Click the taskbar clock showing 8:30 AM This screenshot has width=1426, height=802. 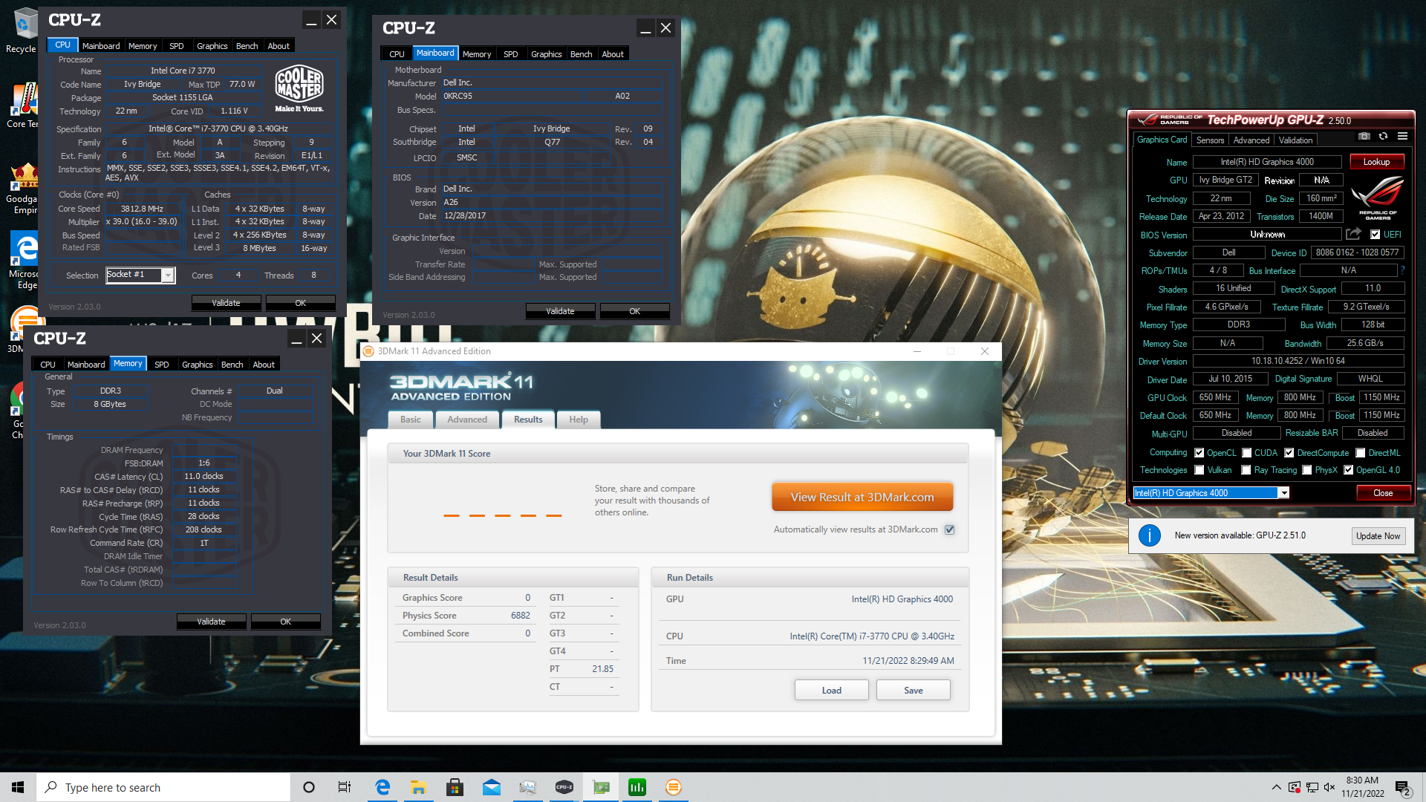click(1362, 787)
